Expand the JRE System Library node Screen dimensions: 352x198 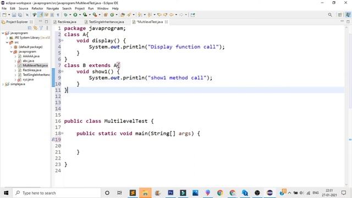pyautogui.click(x=7, y=38)
